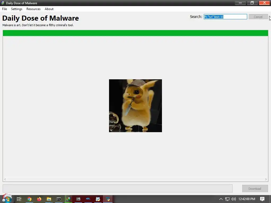271x203 pixels.
Task: Click the title bar app icon
Action: click(x=3, y=3)
